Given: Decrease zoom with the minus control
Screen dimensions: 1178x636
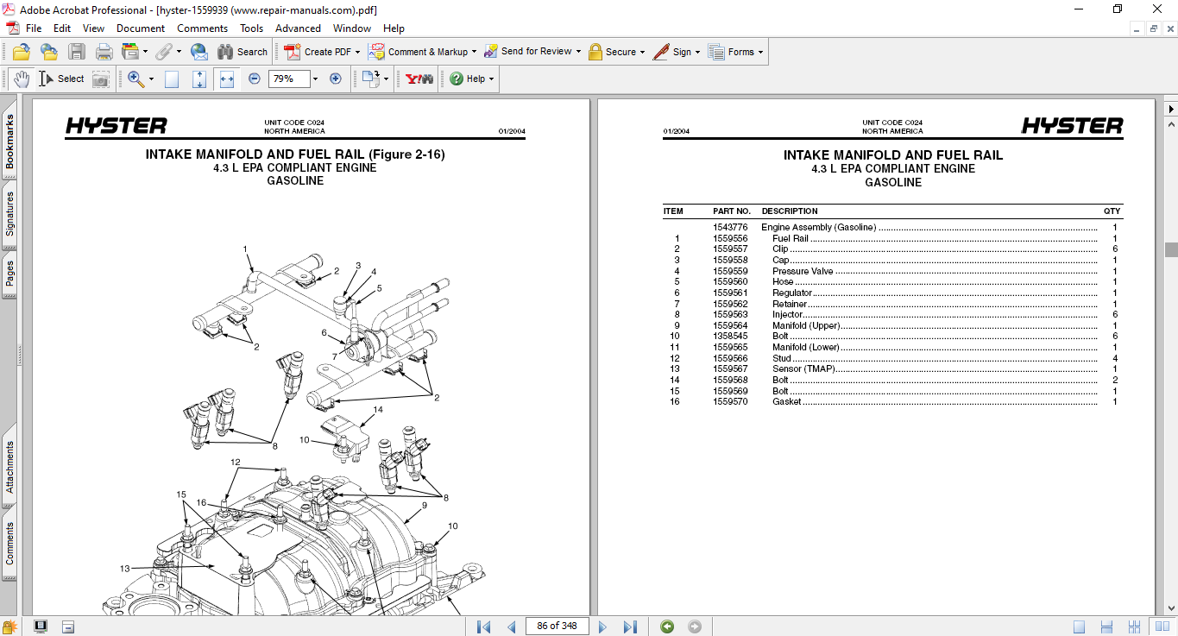Looking at the screenshot, I should (254, 79).
